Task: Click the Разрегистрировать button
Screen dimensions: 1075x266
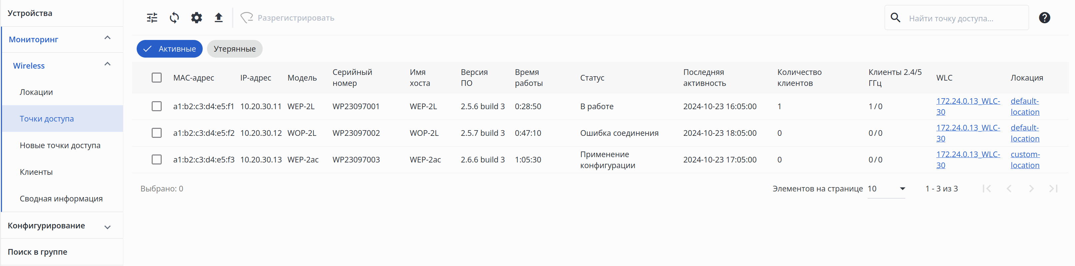Action: pos(288,18)
